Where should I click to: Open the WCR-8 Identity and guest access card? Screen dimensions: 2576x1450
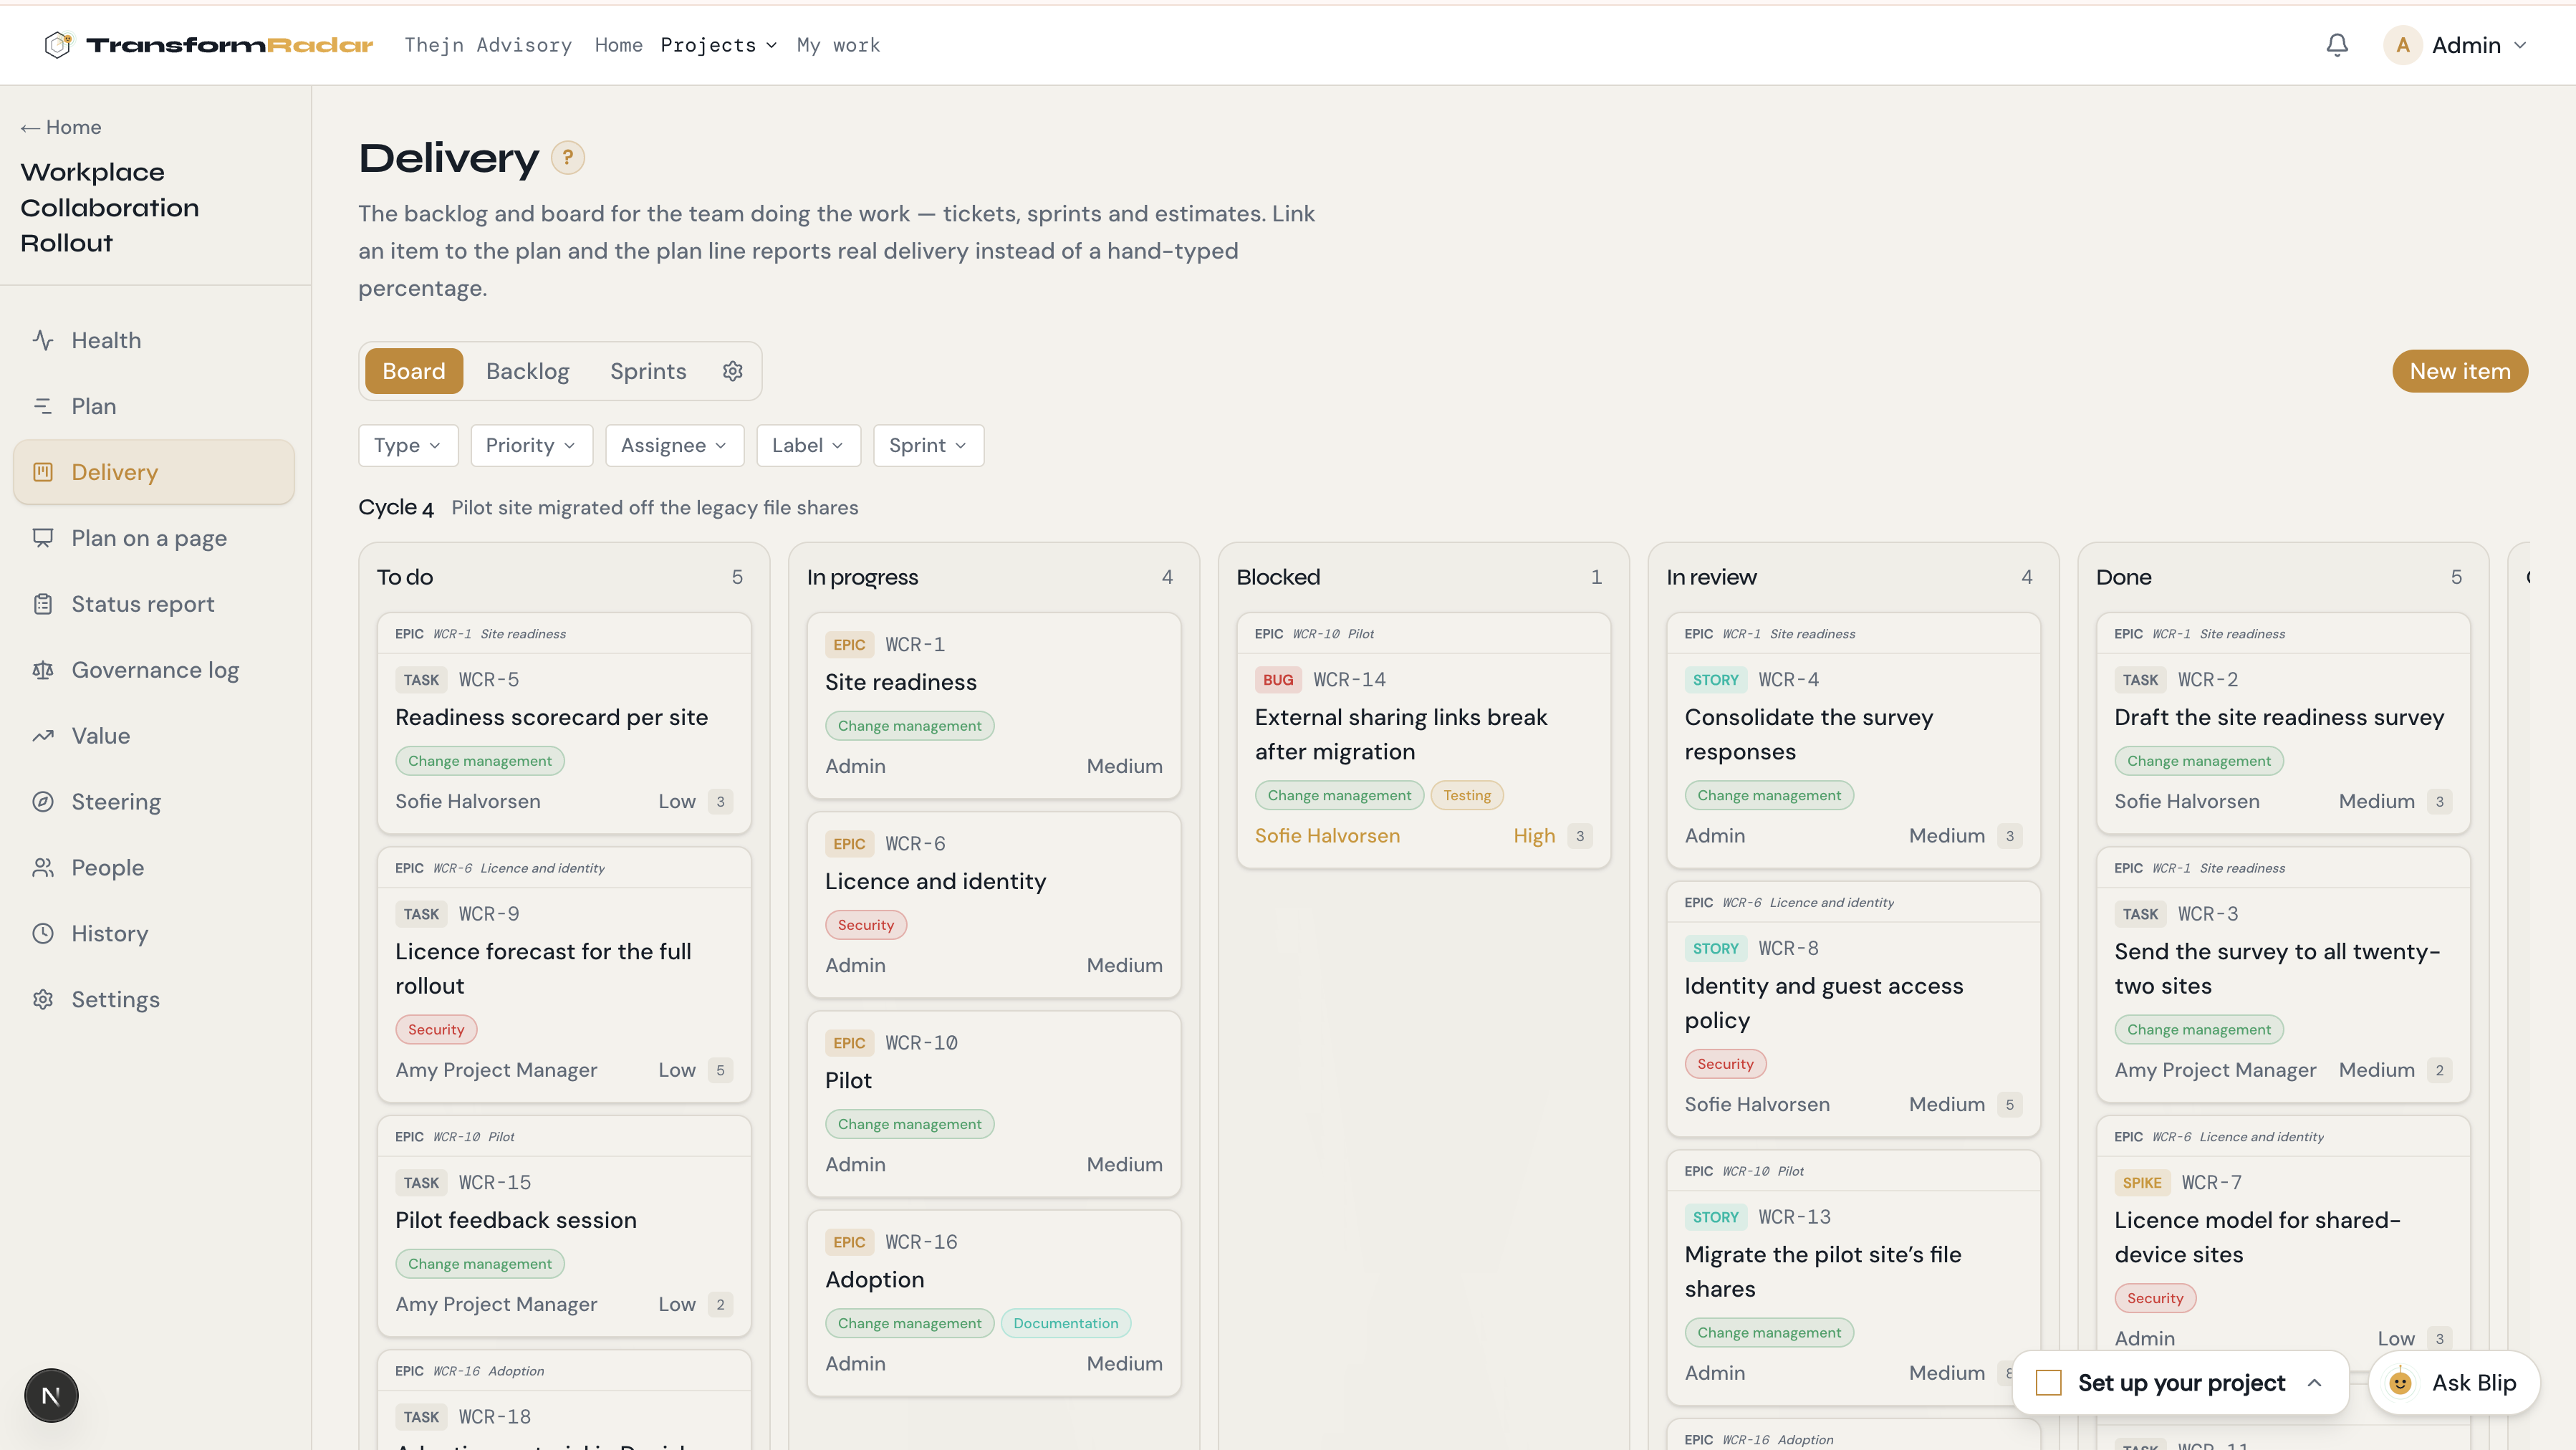[x=1853, y=1010]
